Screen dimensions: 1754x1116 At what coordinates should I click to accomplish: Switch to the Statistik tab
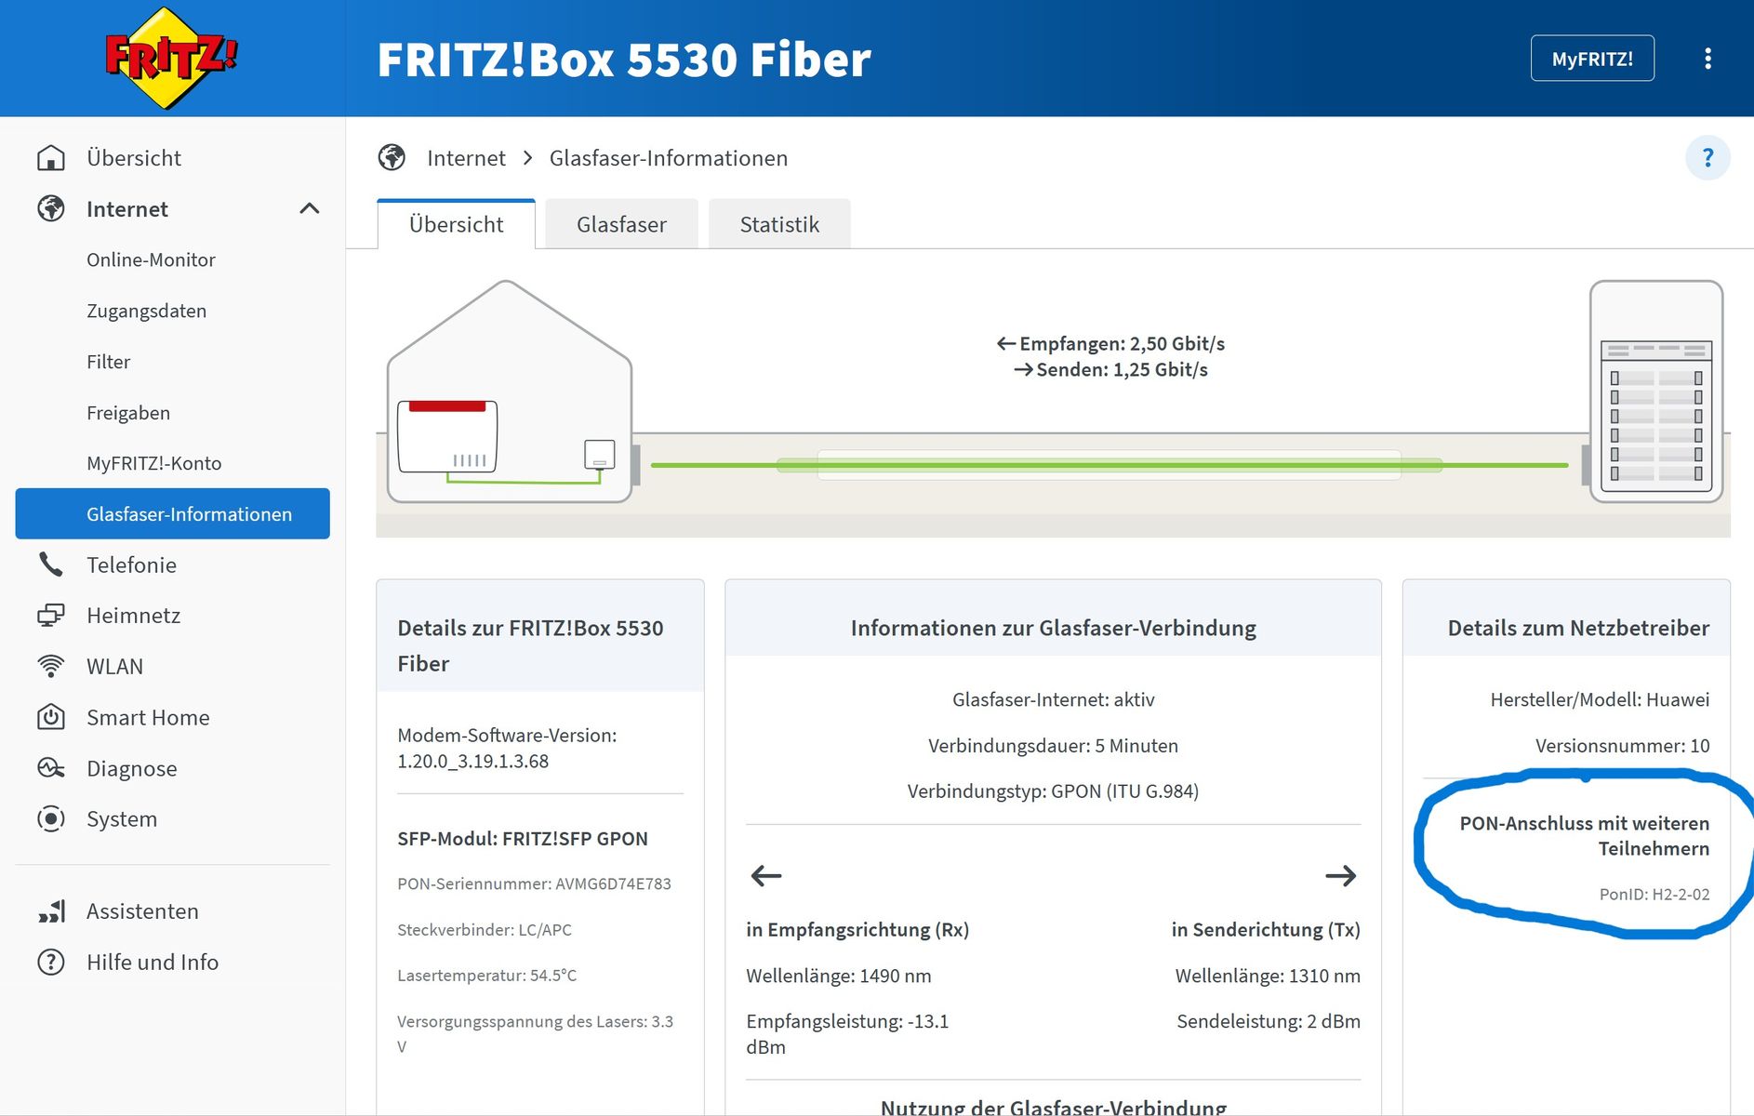tap(779, 224)
